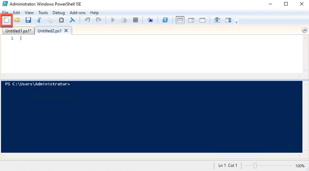
Task: Show script pane maximized layout
Action: coord(202,20)
